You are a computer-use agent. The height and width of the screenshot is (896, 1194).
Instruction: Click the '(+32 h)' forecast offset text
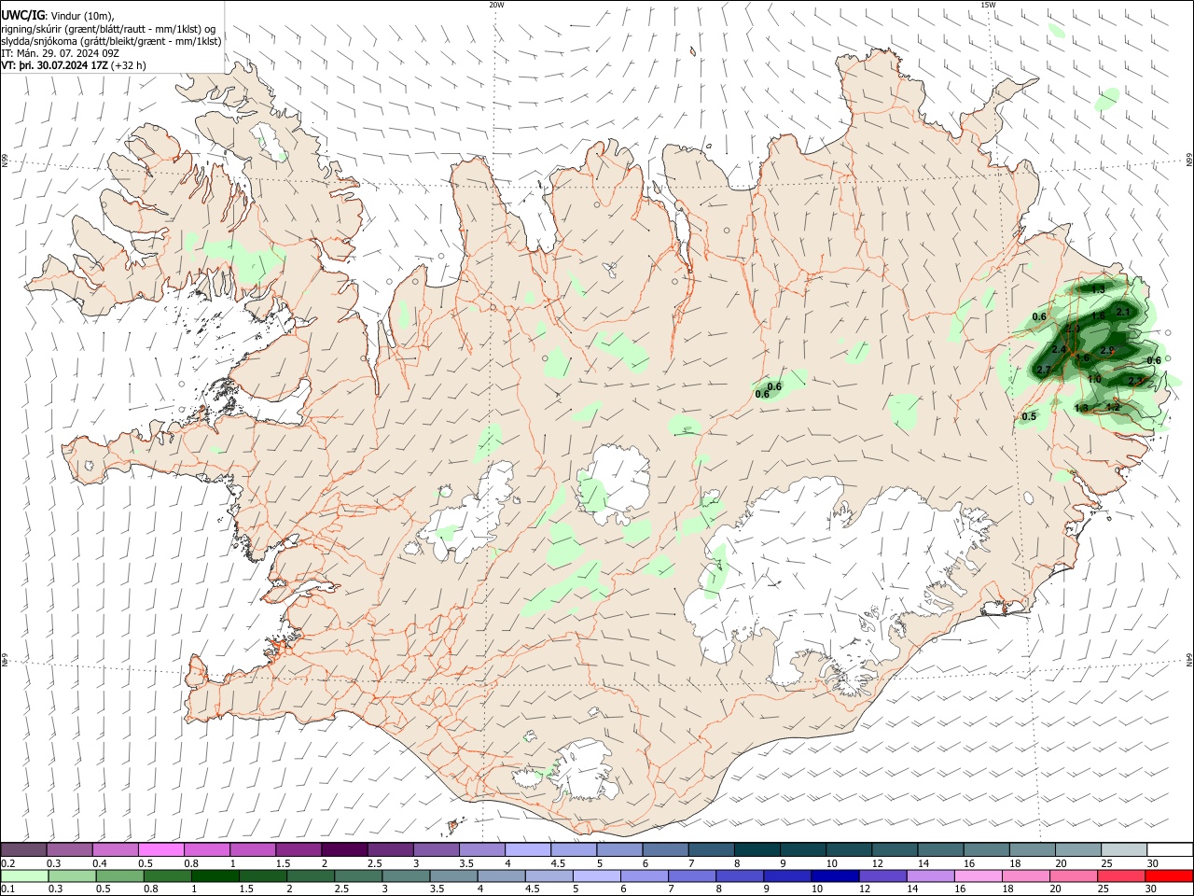(129, 65)
